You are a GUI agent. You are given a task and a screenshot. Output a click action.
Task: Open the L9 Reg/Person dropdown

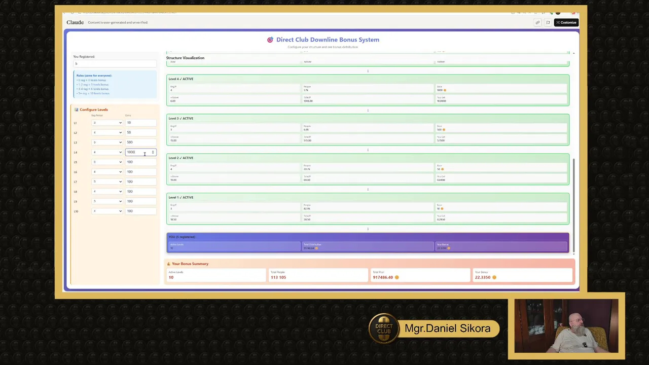click(x=107, y=201)
